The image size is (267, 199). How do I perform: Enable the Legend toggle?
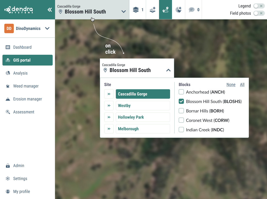coord(259,6)
